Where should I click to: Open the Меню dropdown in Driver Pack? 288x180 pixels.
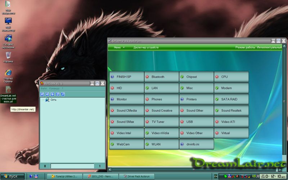(x=119, y=47)
